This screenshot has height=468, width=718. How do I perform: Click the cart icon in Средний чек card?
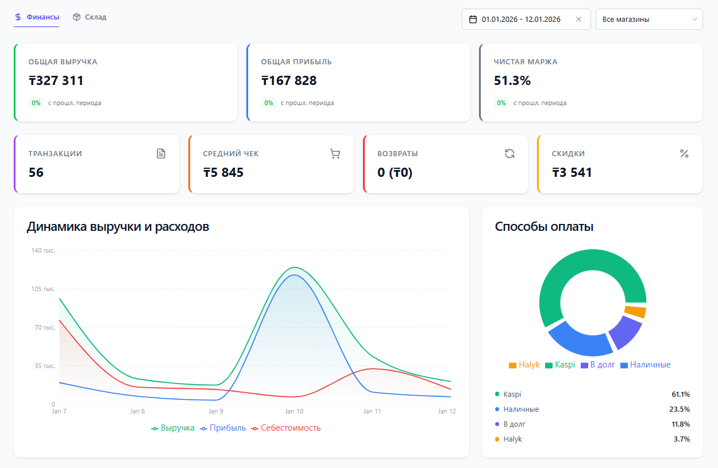coord(335,153)
